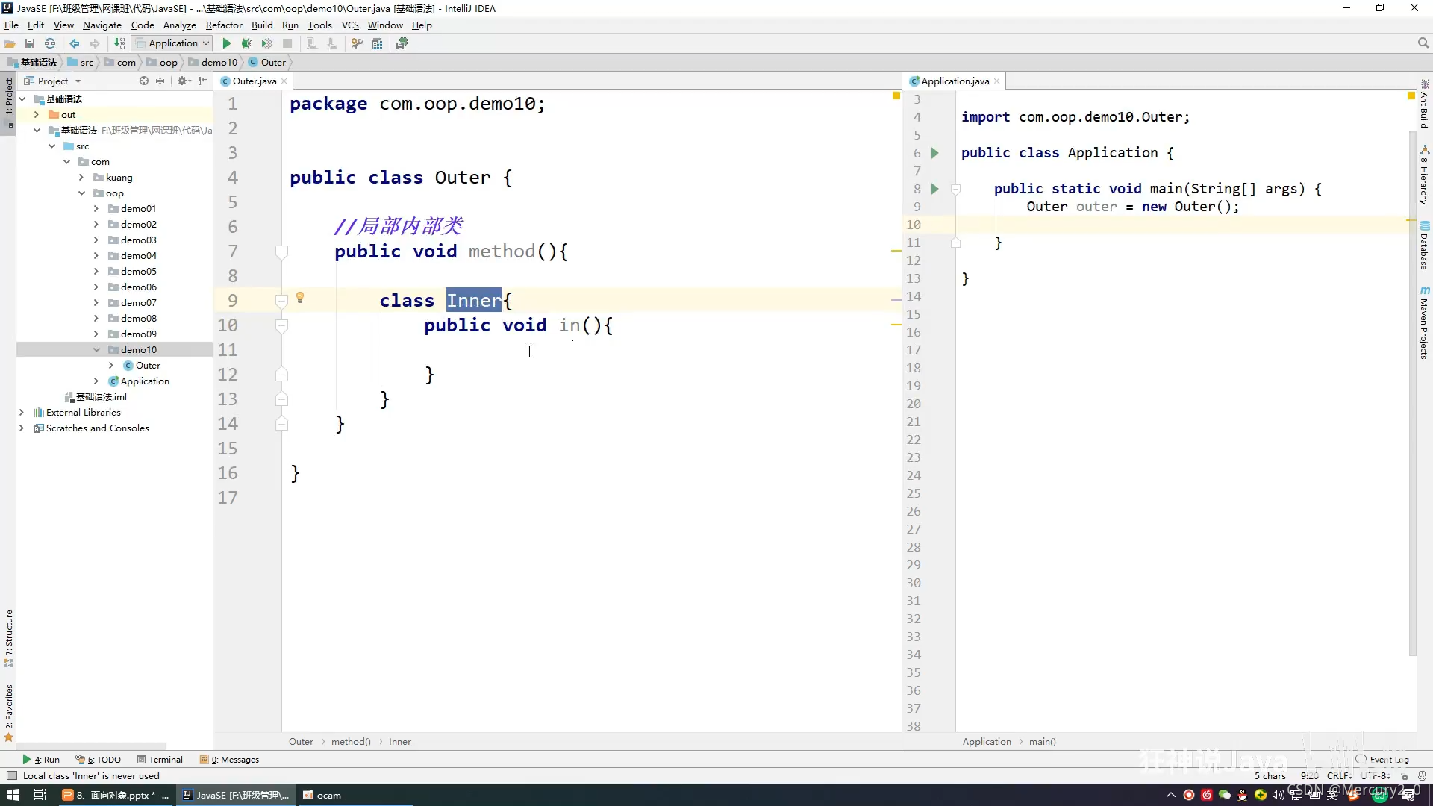
Task: Toggle the Hierarchy tool window
Action: click(x=1424, y=175)
